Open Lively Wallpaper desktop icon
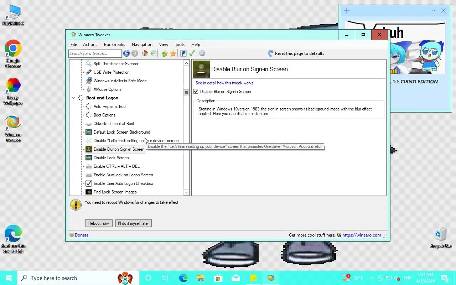This screenshot has width=456, height=285. tap(13, 91)
